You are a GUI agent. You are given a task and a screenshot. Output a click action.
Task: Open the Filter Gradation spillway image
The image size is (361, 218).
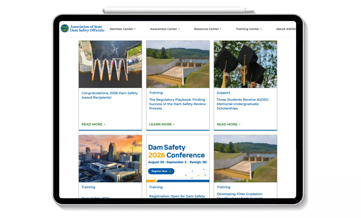[x=245, y=159]
